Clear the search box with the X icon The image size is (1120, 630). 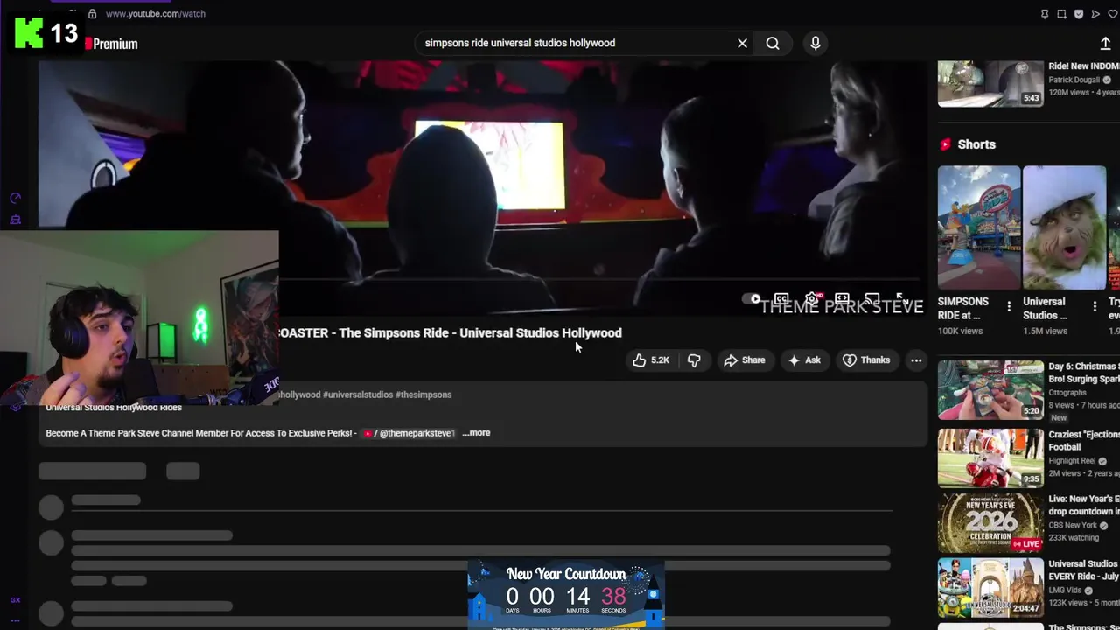coord(742,43)
